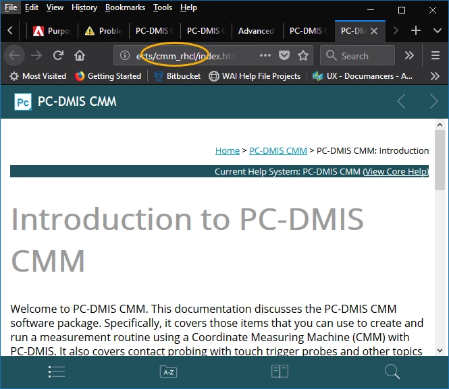Open the UX - Documancers bookmark

coord(362,76)
